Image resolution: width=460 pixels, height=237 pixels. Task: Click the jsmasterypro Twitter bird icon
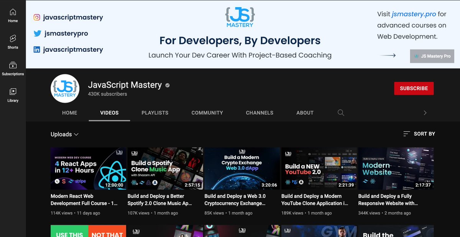coord(36,33)
